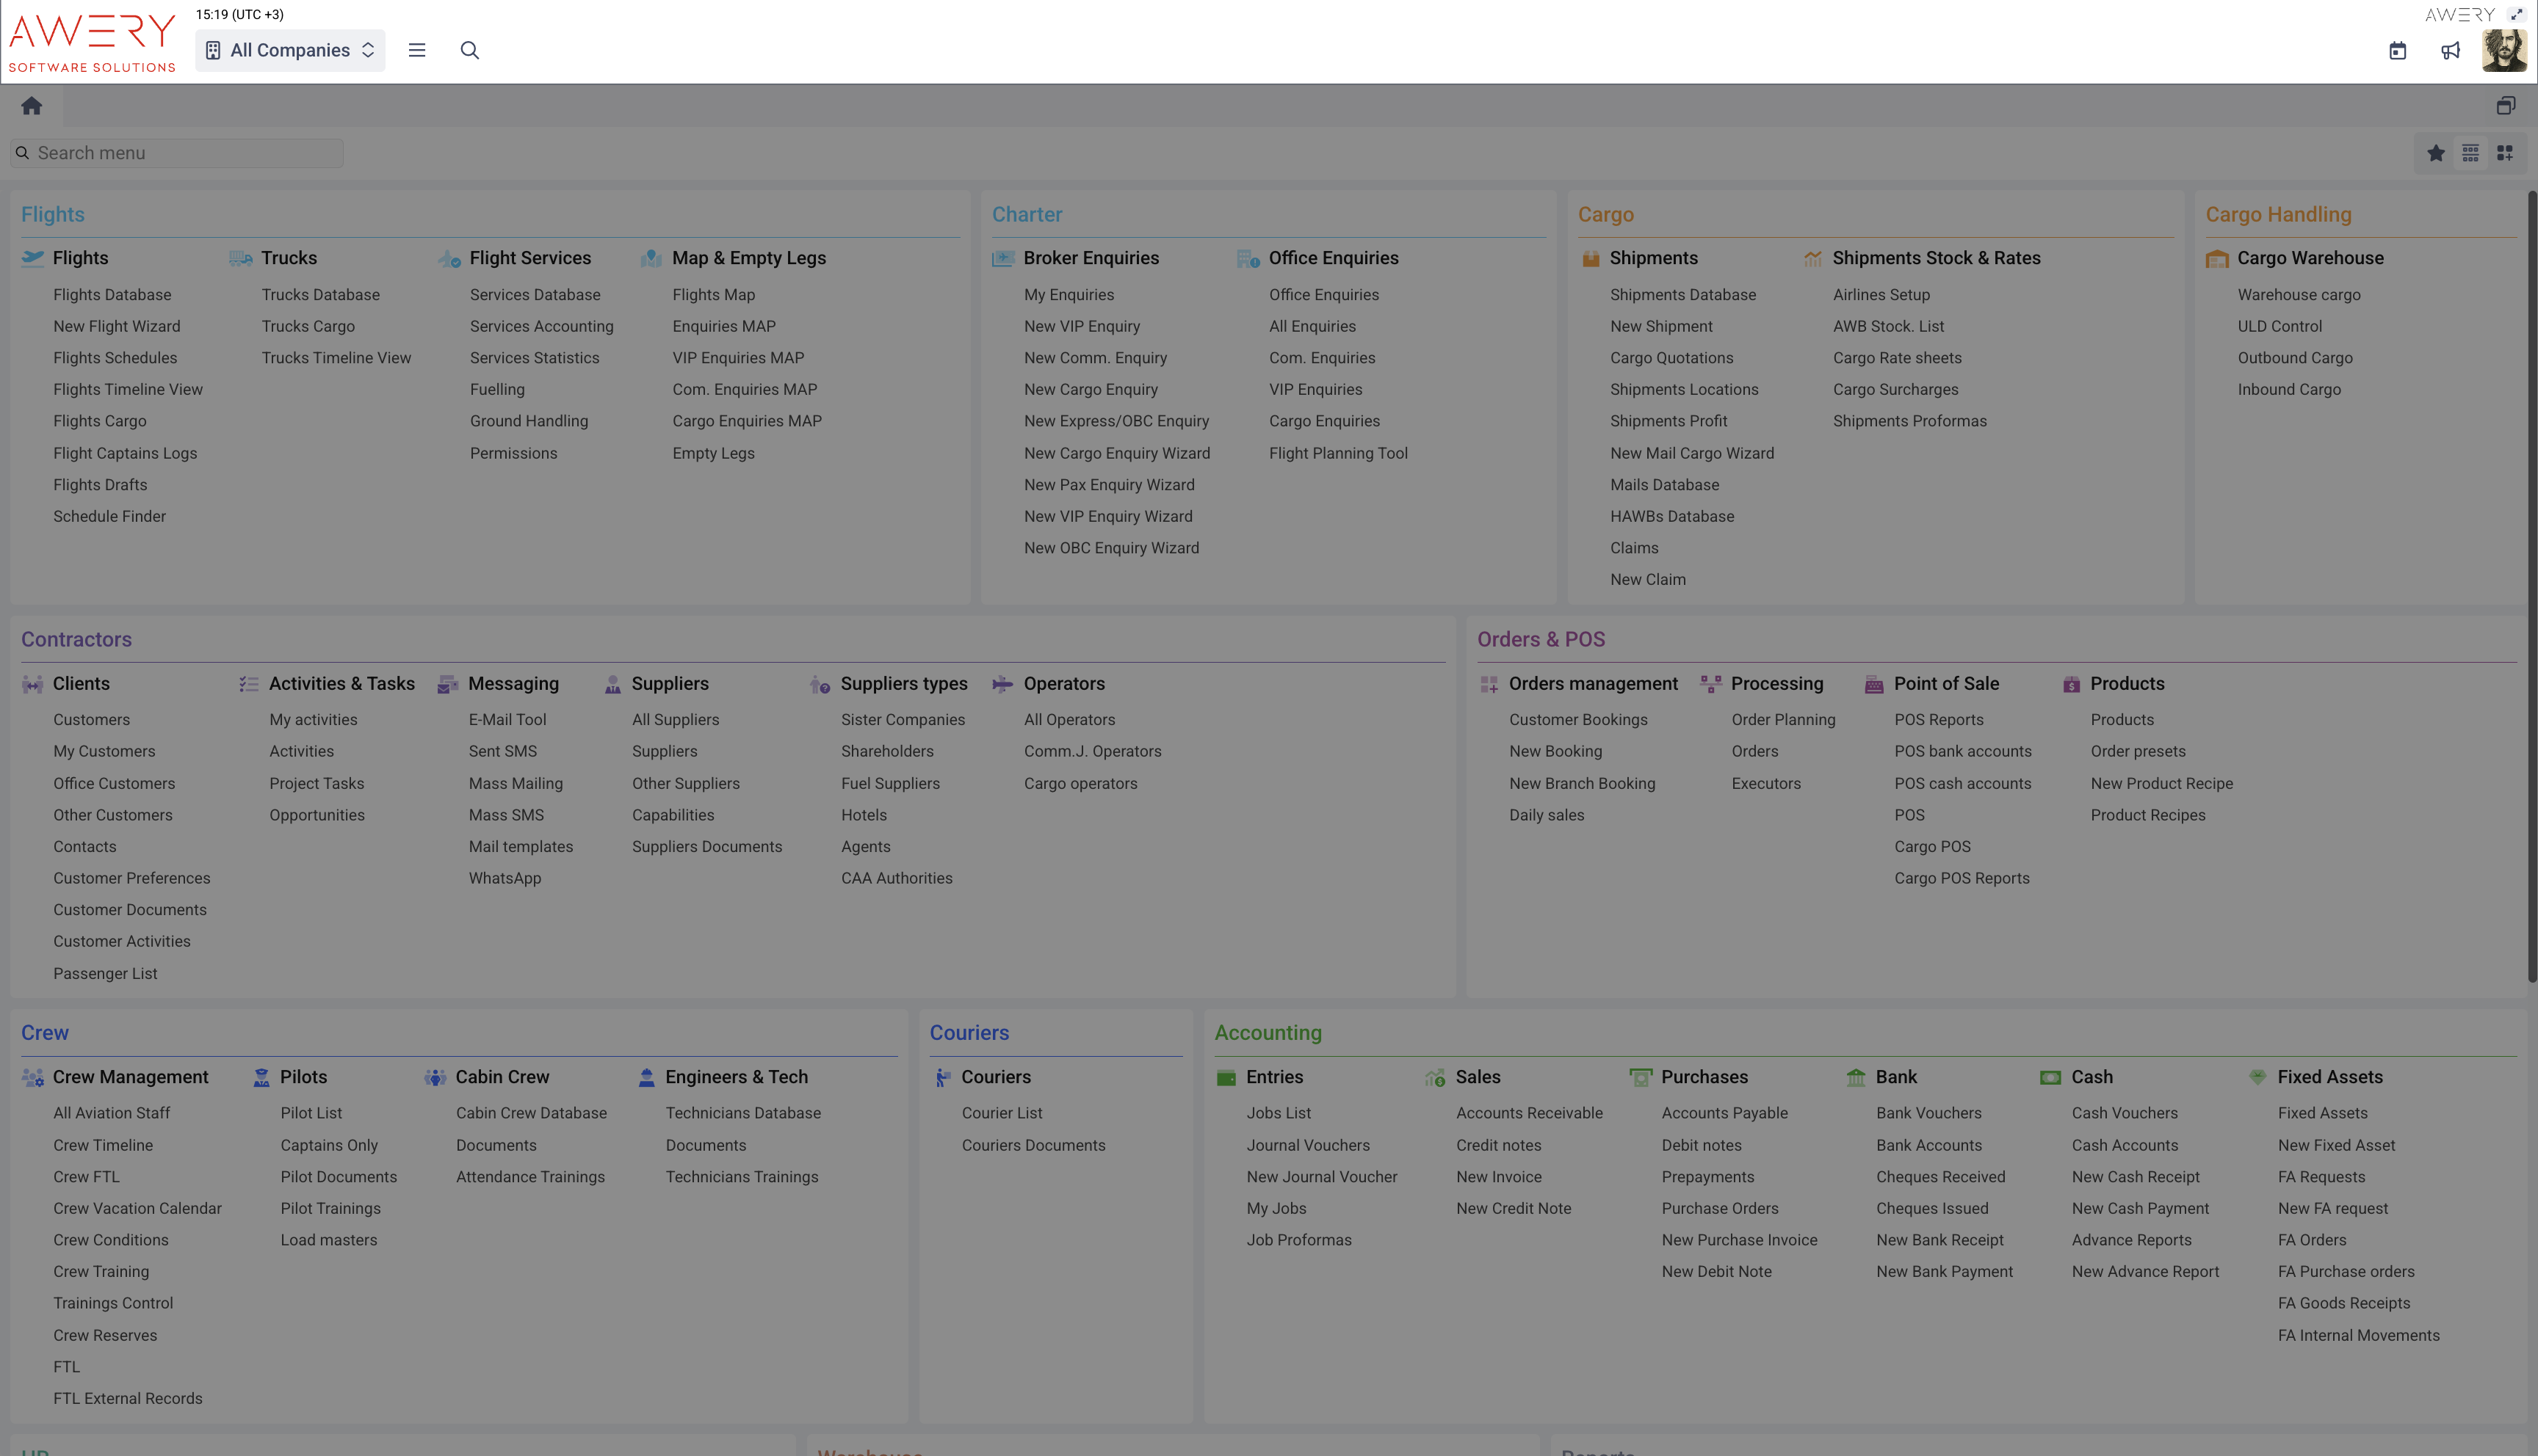The height and width of the screenshot is (1456, 2538).
Task: Click the Awery Software Solutions logo
Action: pyautogui.click(x=91, y=42)
